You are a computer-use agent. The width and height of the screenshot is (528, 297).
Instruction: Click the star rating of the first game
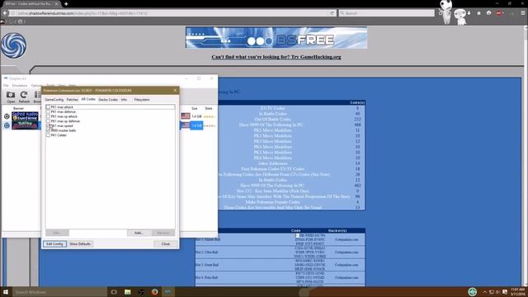[210, 116]
